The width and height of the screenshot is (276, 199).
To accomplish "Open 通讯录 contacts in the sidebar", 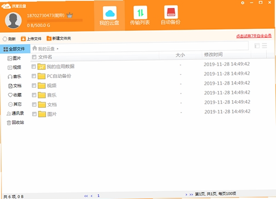I will 15,114.
